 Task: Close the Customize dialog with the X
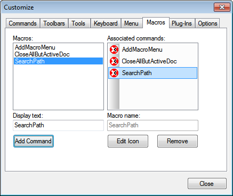[x=222, y=7]
